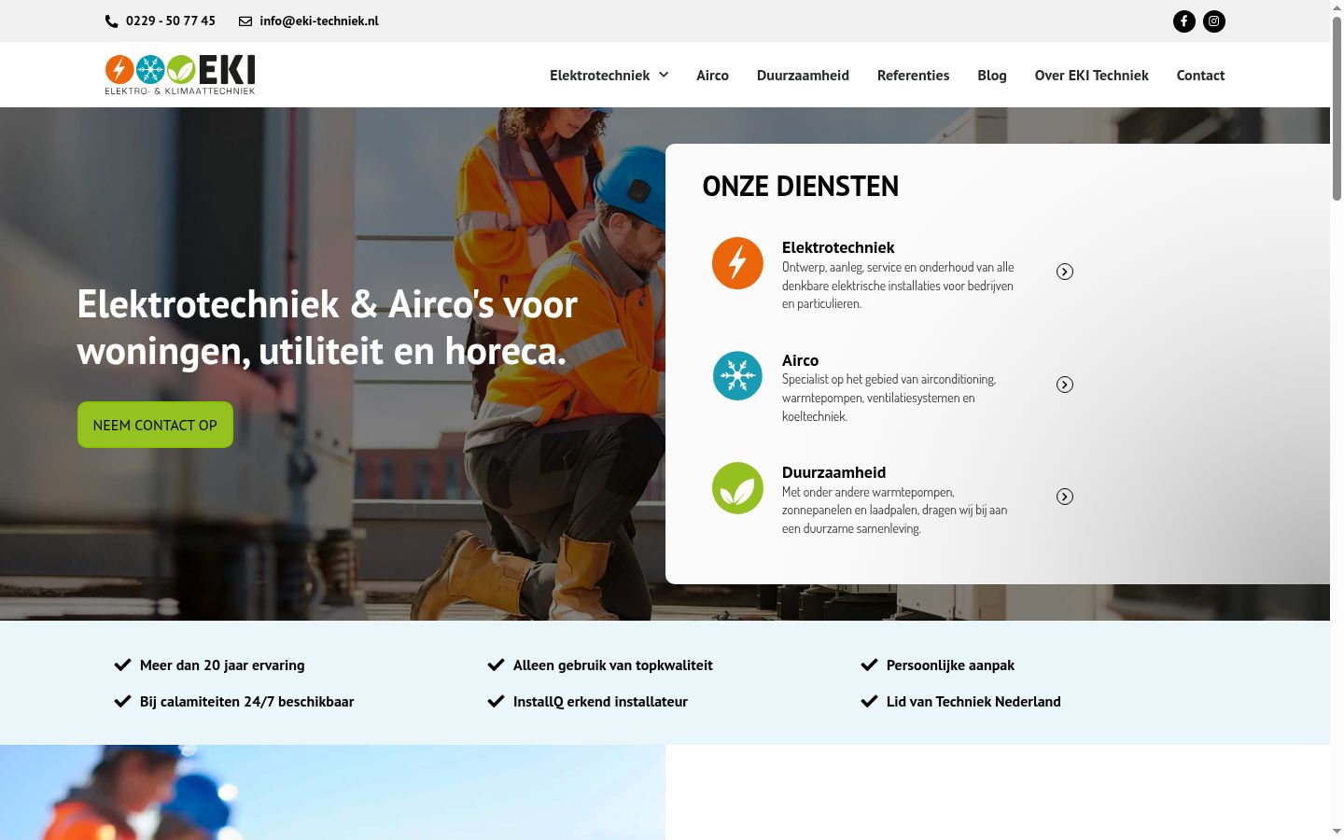Click the envelope email icon
This screenshot has height=840, width=1344.
[245, 21]
